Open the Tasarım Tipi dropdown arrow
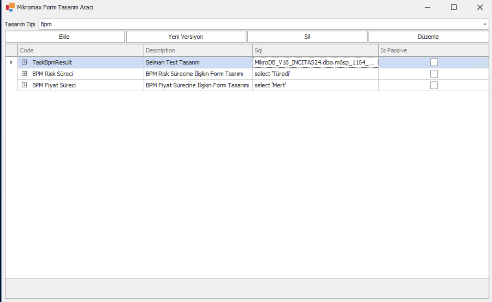The height and width of the screenshot is (302, 492). [x=485, y=24]
